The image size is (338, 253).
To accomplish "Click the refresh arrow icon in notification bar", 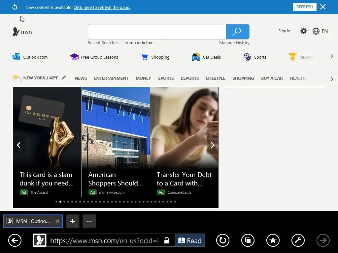I will pos(15,7).
